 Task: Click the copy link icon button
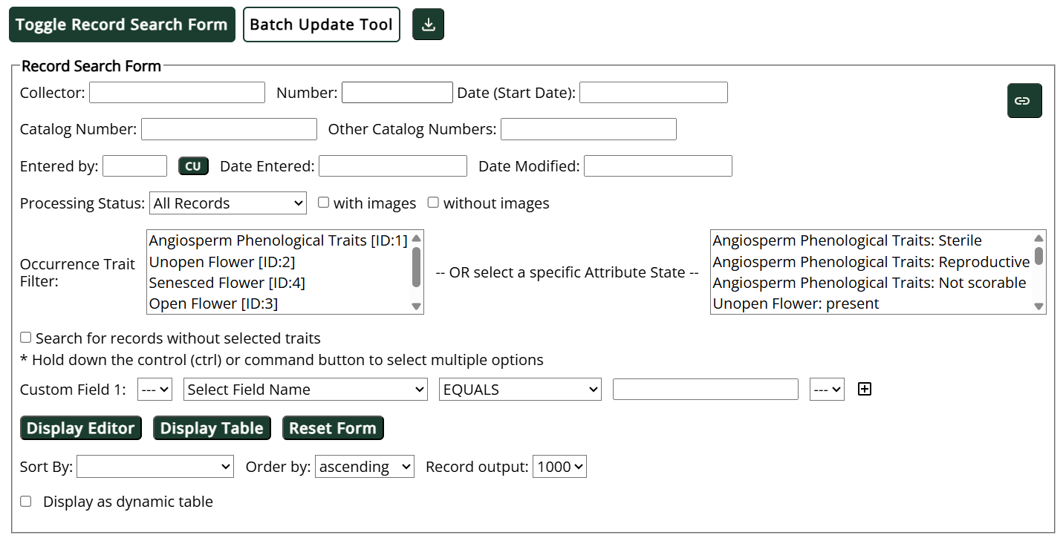point(1024,101)
